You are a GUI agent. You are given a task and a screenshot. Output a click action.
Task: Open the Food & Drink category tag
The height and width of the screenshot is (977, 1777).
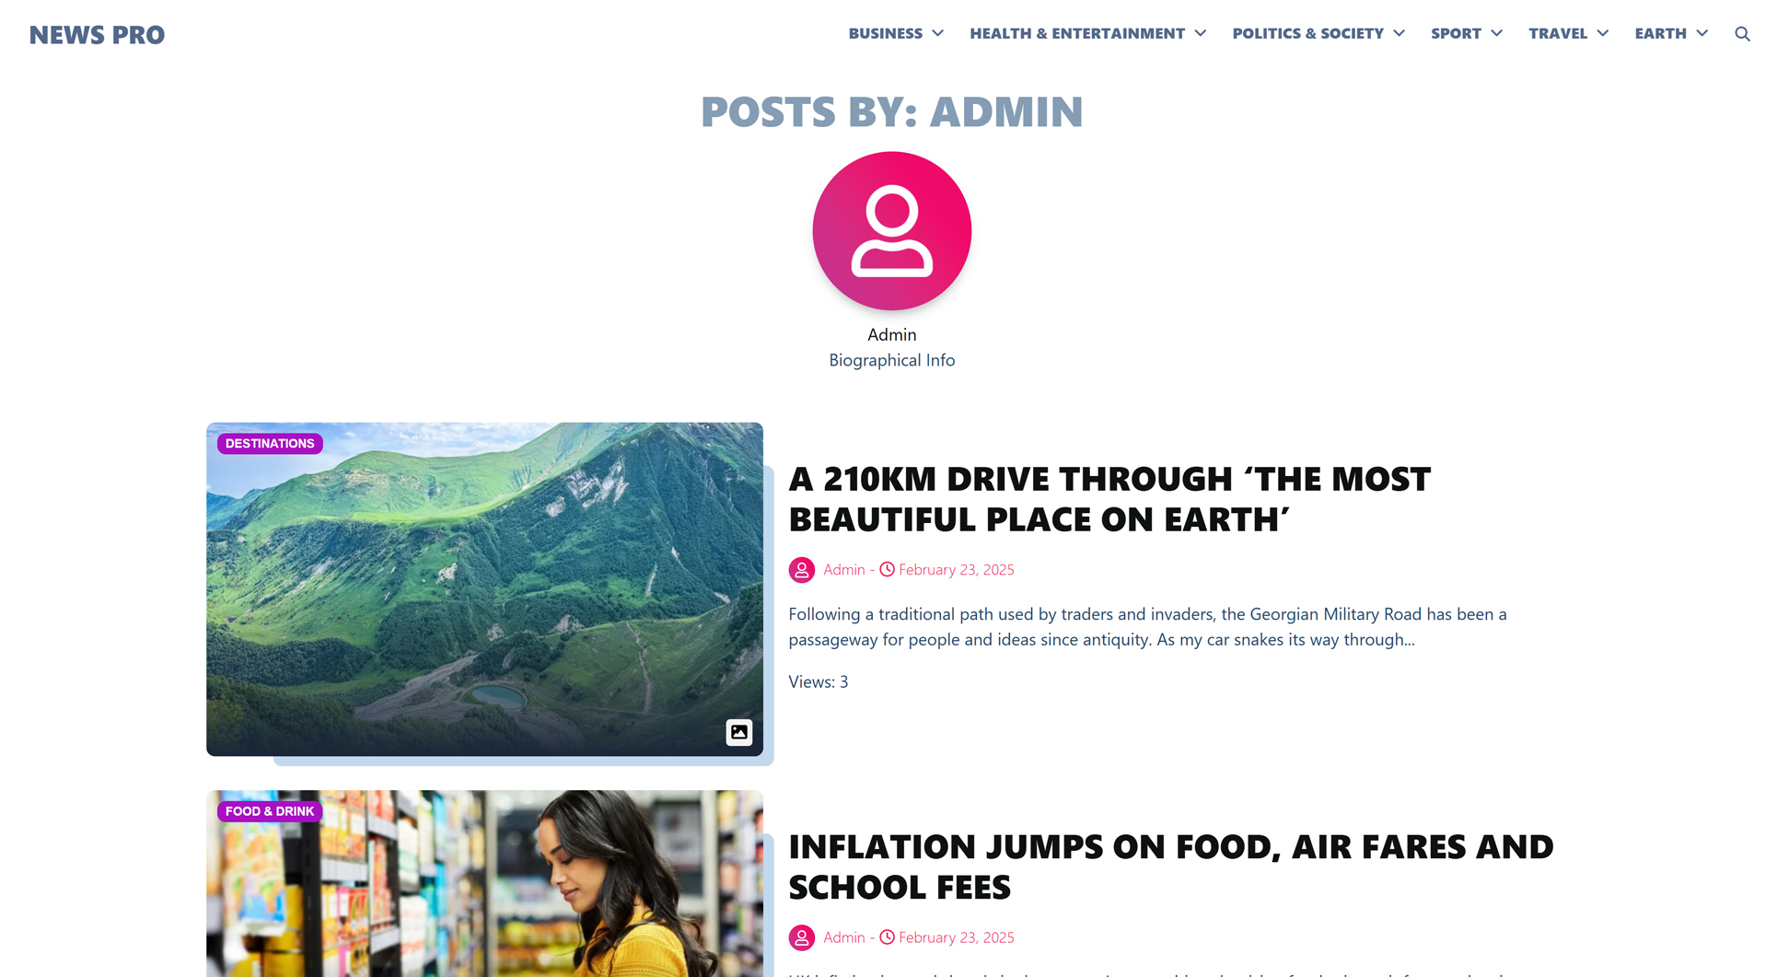(x=270, y=811)
